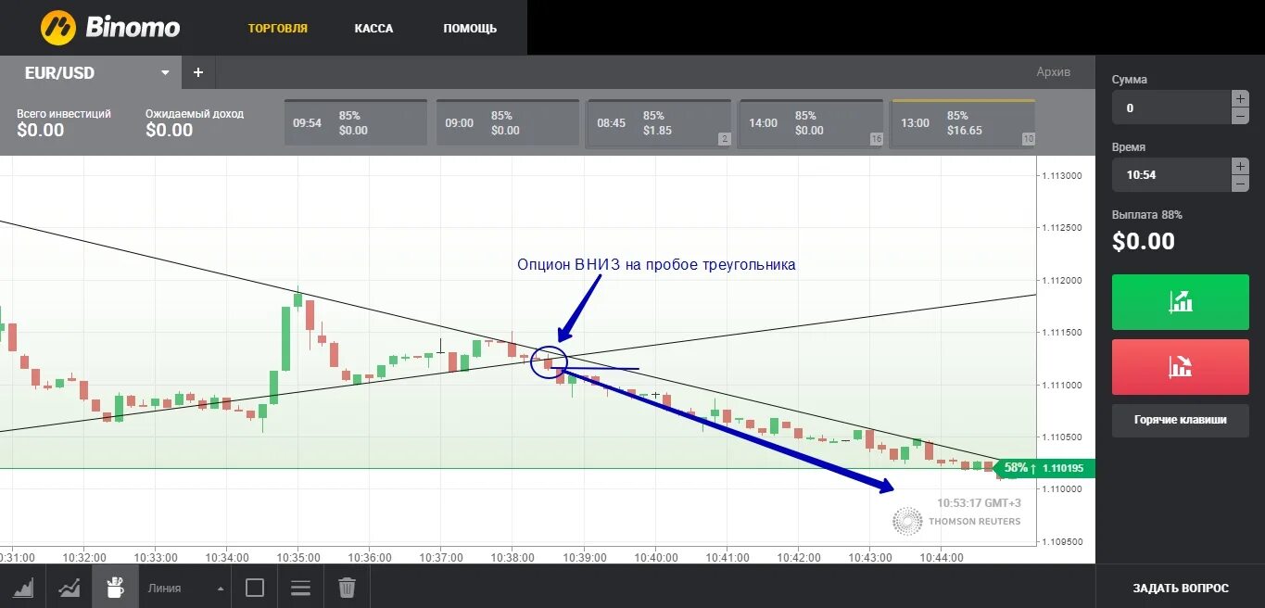Increase the Сумма amount with plus
This screenshot has width=1265, height=608.
click(x=1240, y=98)
